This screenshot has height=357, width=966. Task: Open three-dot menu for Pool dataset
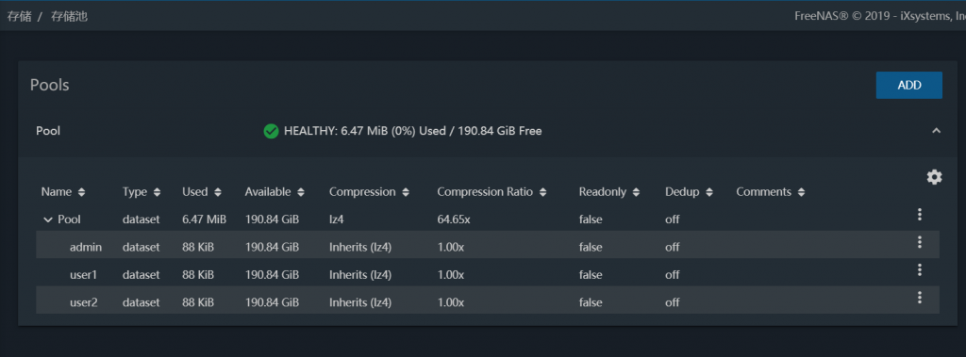pos(919,214)
